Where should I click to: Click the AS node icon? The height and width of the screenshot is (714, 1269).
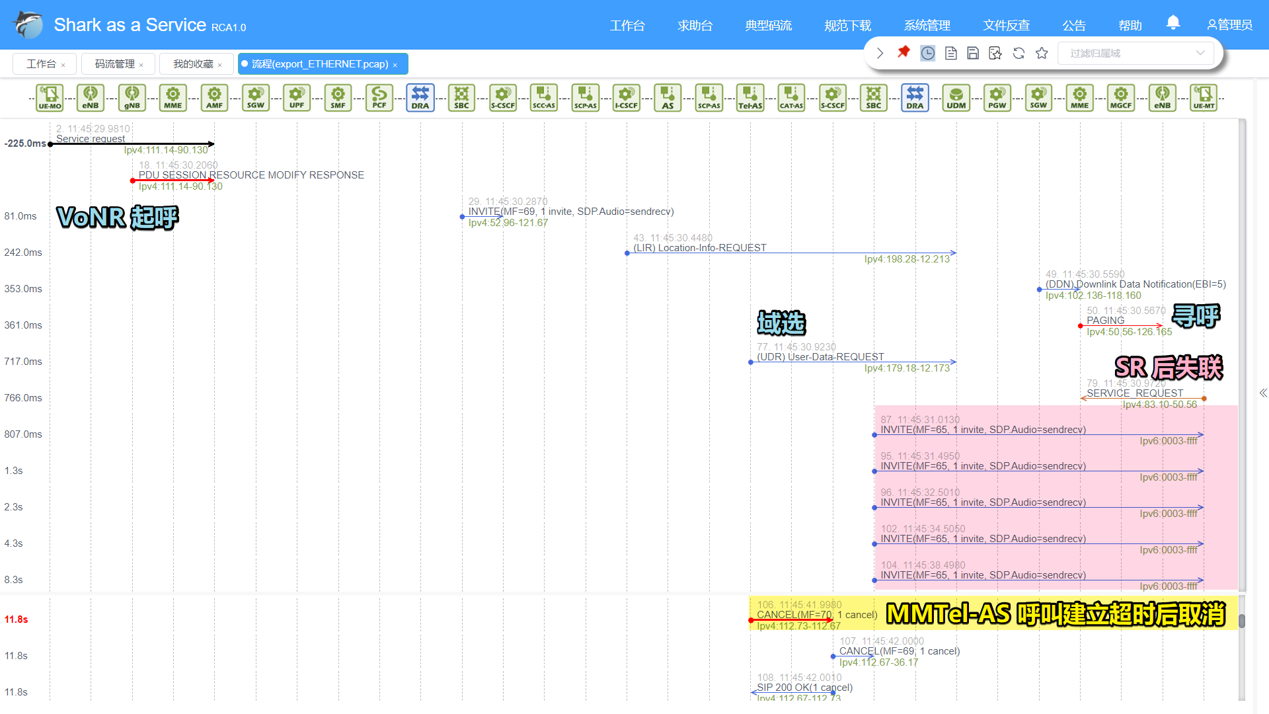668,97
